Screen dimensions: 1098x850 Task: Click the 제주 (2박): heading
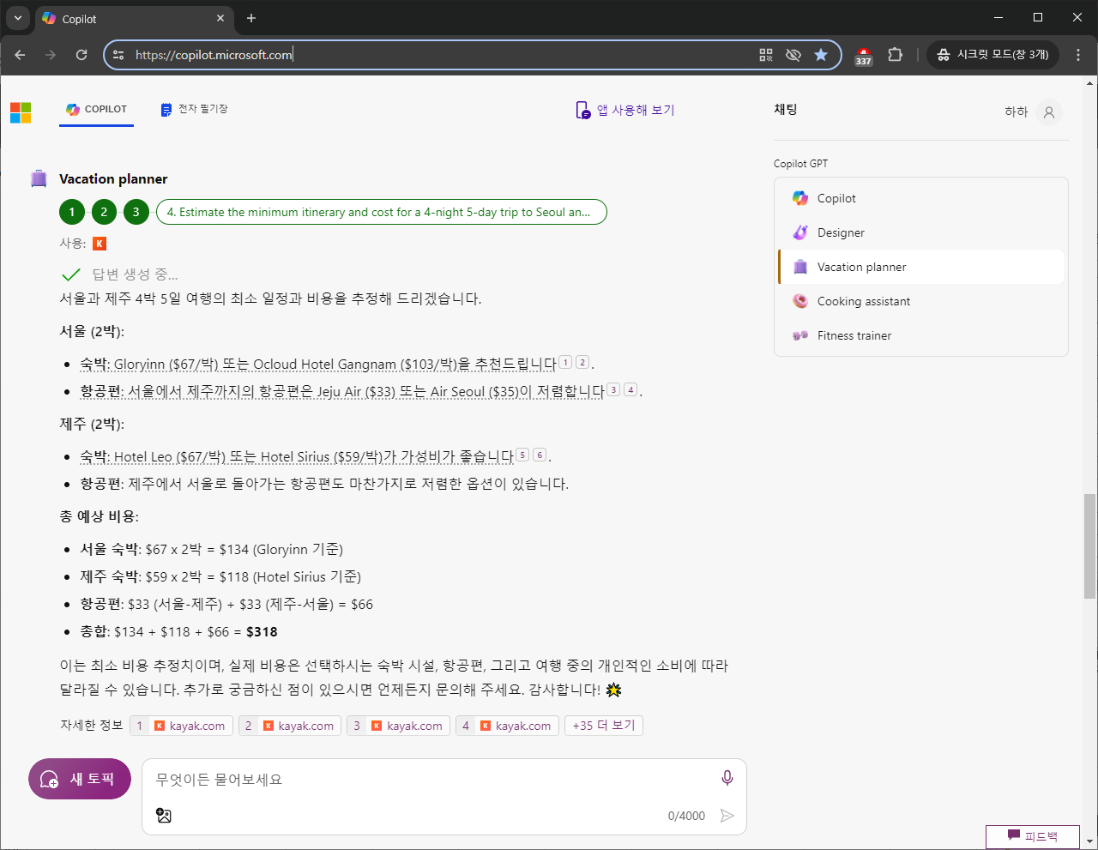point(92,425)
